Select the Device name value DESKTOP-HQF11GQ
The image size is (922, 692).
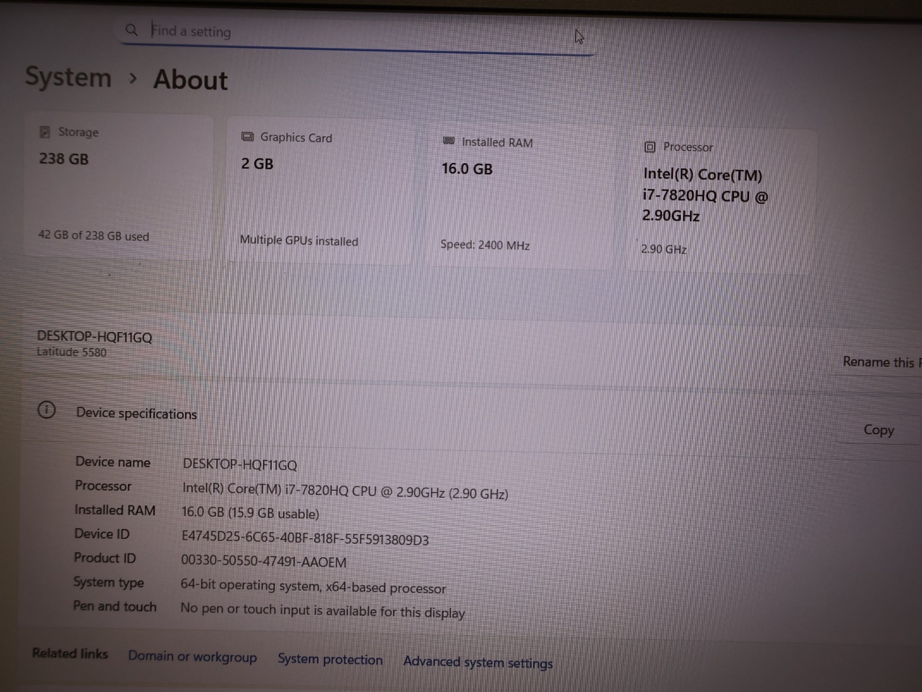click(240, 464)
